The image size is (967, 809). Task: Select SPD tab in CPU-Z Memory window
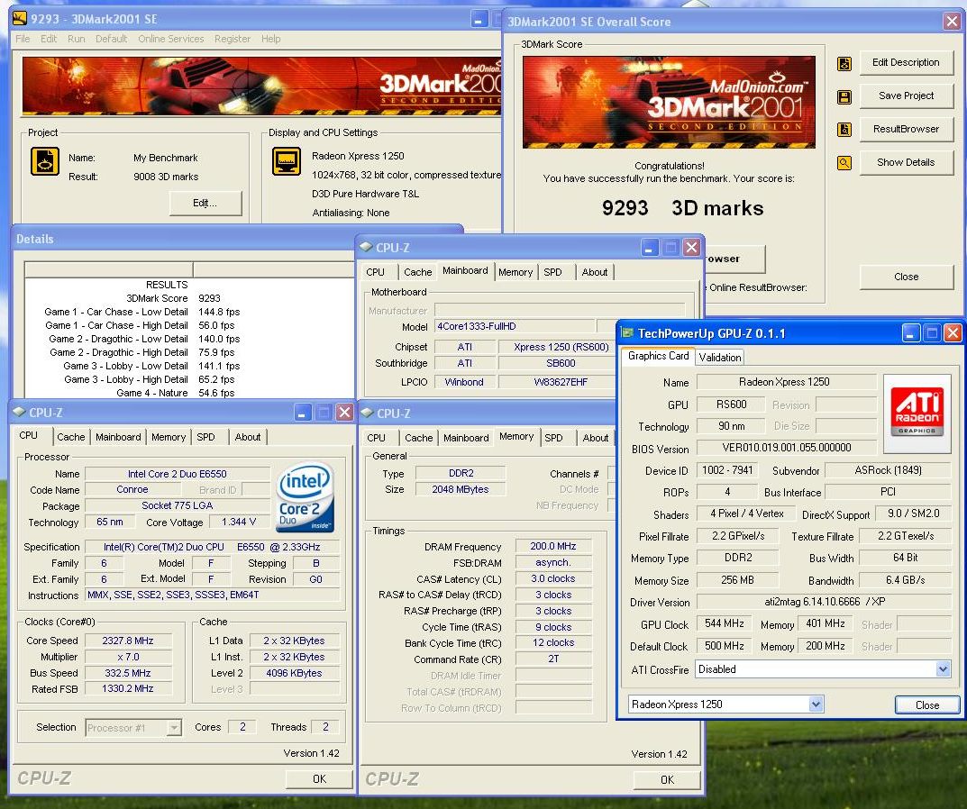[553, 438]
